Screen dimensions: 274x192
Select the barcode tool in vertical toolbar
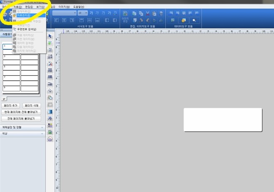click(50, 77)
